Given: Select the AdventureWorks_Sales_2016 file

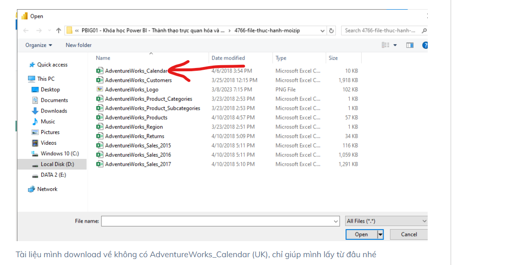Looking at the screenshot, I should coord(138,155).
